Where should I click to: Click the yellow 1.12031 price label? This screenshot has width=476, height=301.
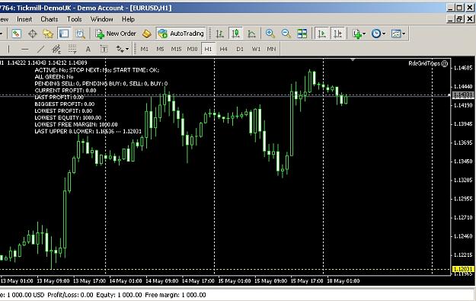point(463,269)
